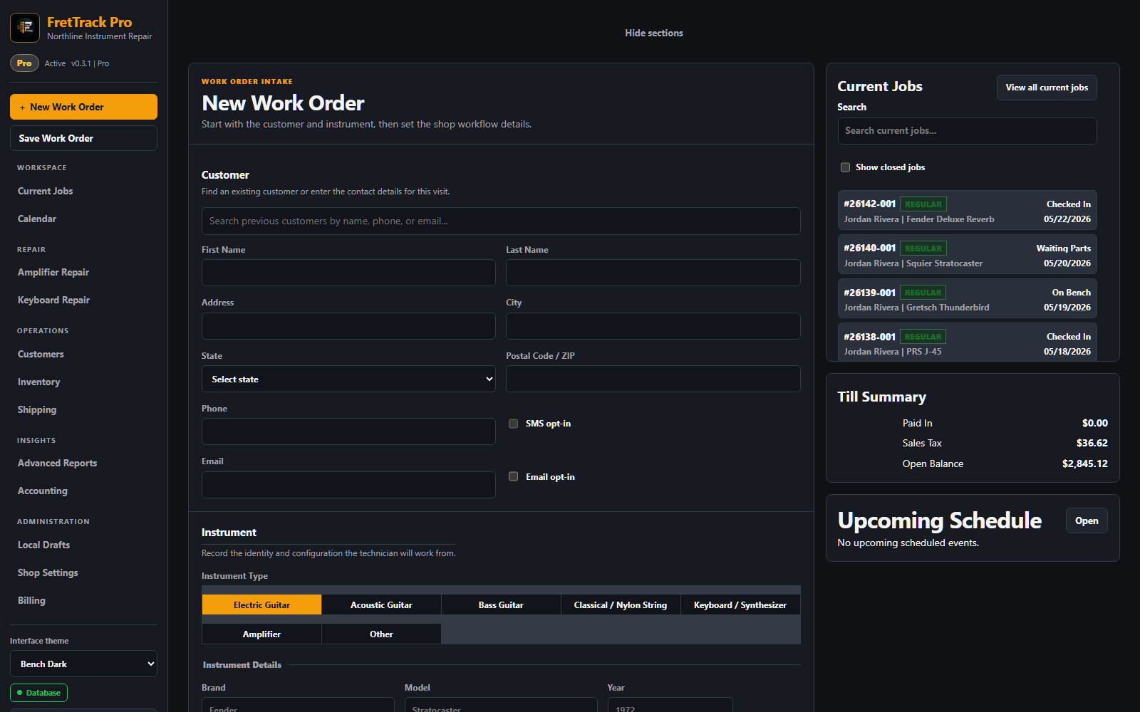Open Customers page
This screenshot has height=712, width=1140.
(41, 354)
